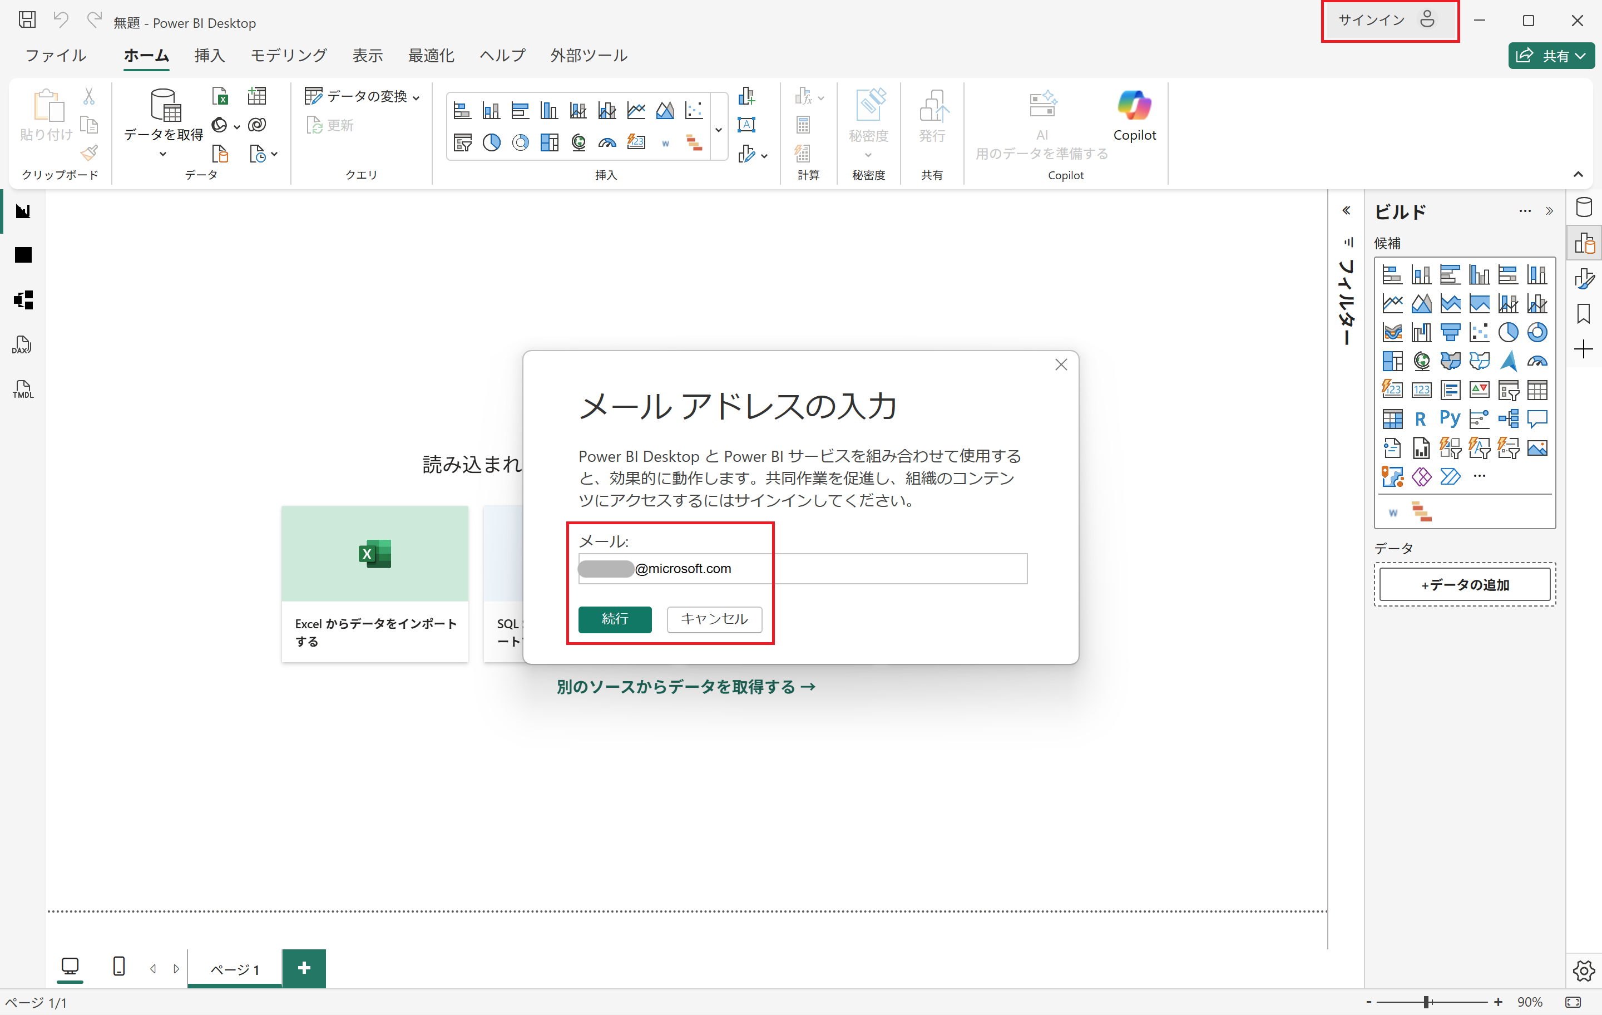Viewport: 1602px width, 1015px height.
Task: Open the モデリング ribbon tab
Action: 288,55
